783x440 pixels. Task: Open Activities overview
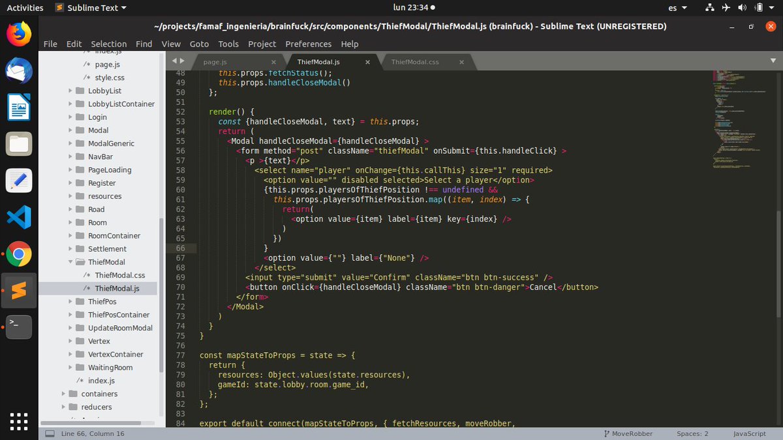click(25, 8)
